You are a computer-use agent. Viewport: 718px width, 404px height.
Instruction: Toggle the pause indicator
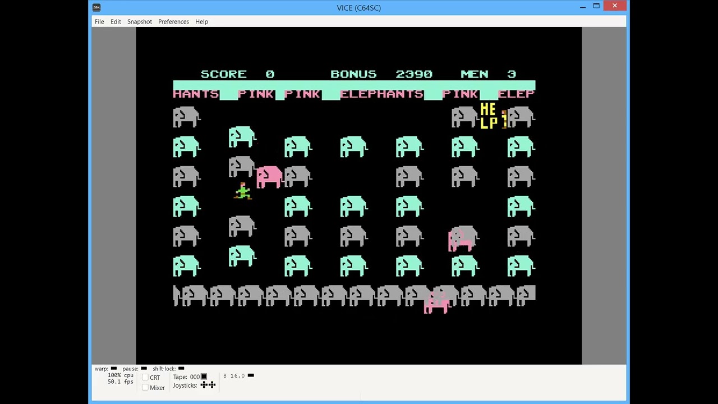pyautogui.click(x=144, y=369)
